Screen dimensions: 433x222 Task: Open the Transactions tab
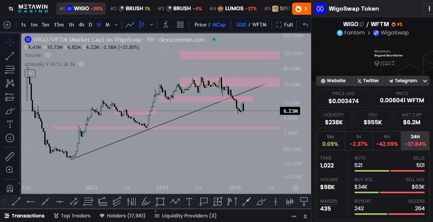coord(24,216)
